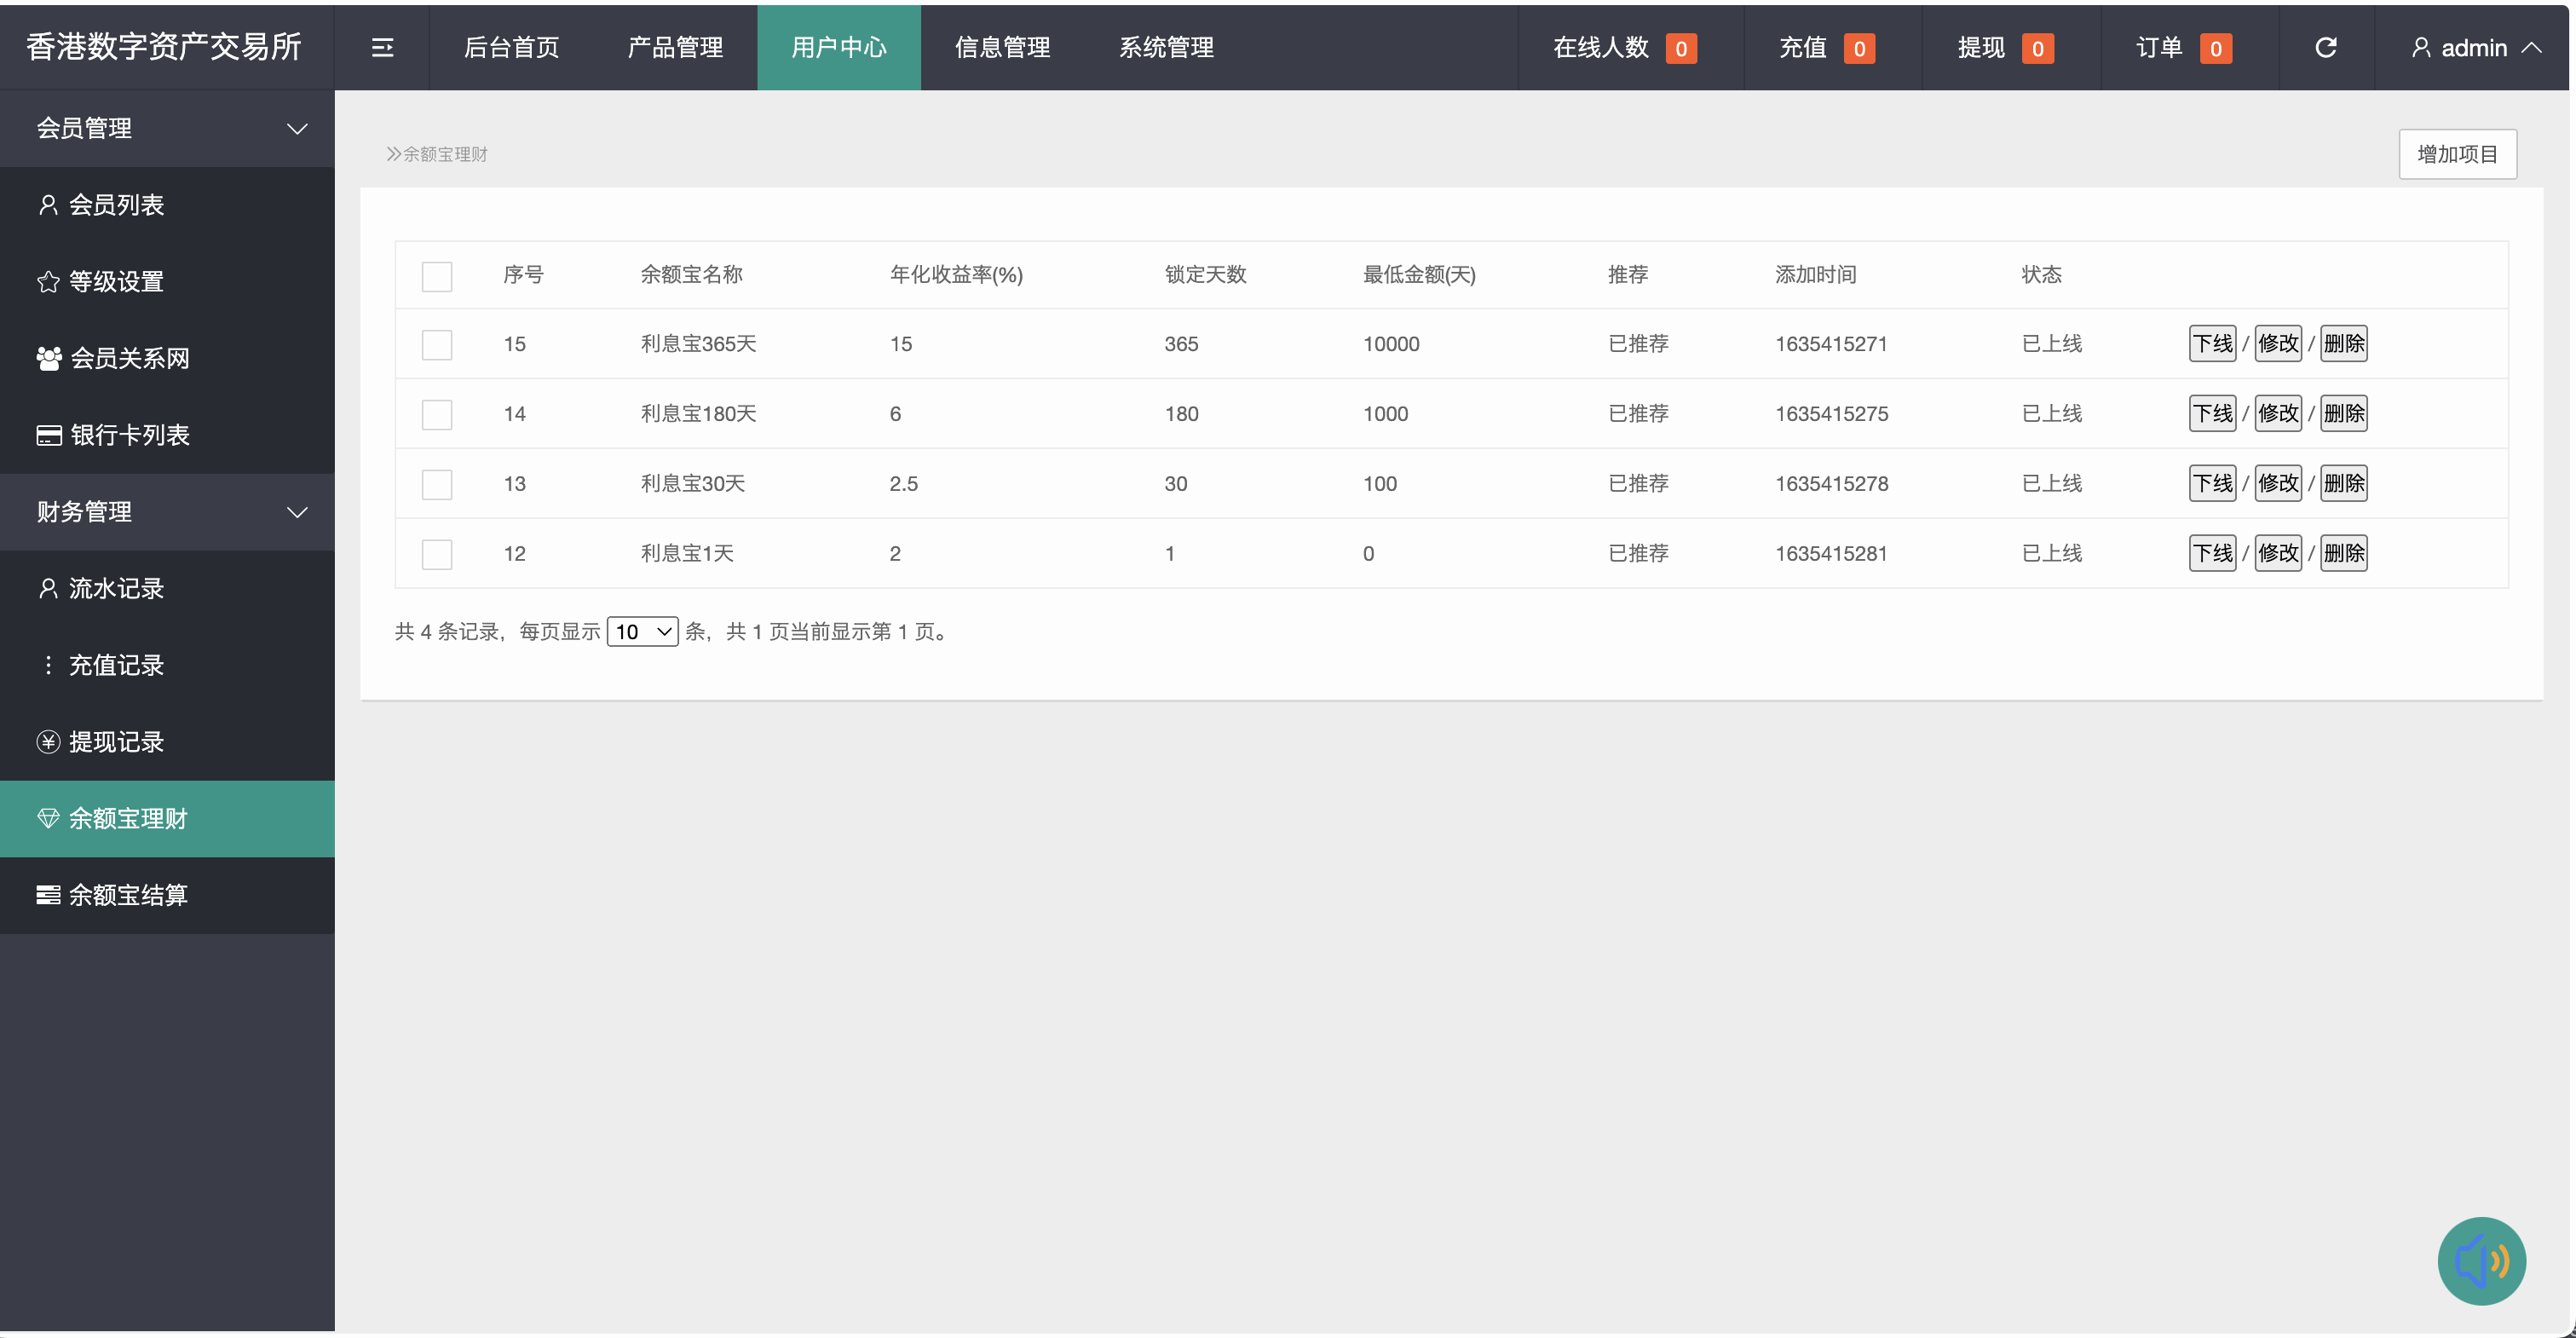Toggle the select-all checkbox in table header
The width and height of the screenshot is (2576, 1338).
436,276
